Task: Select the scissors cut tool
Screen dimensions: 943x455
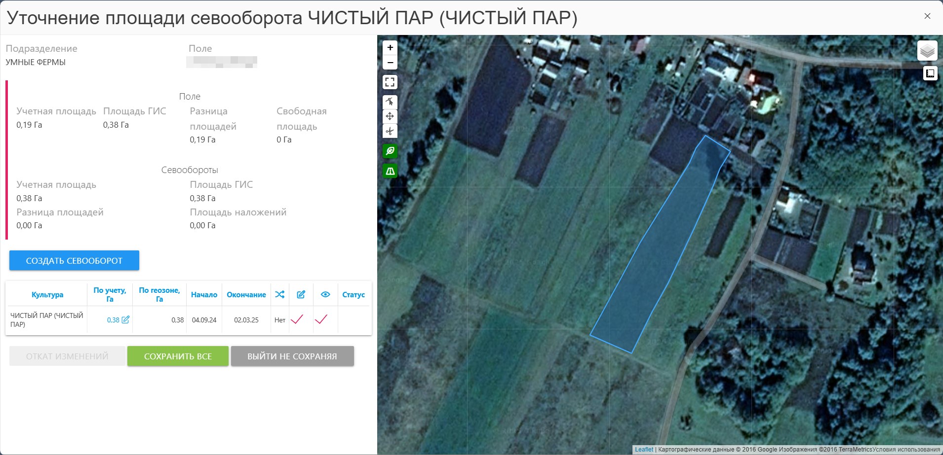Action: click(x=390, y=131)
